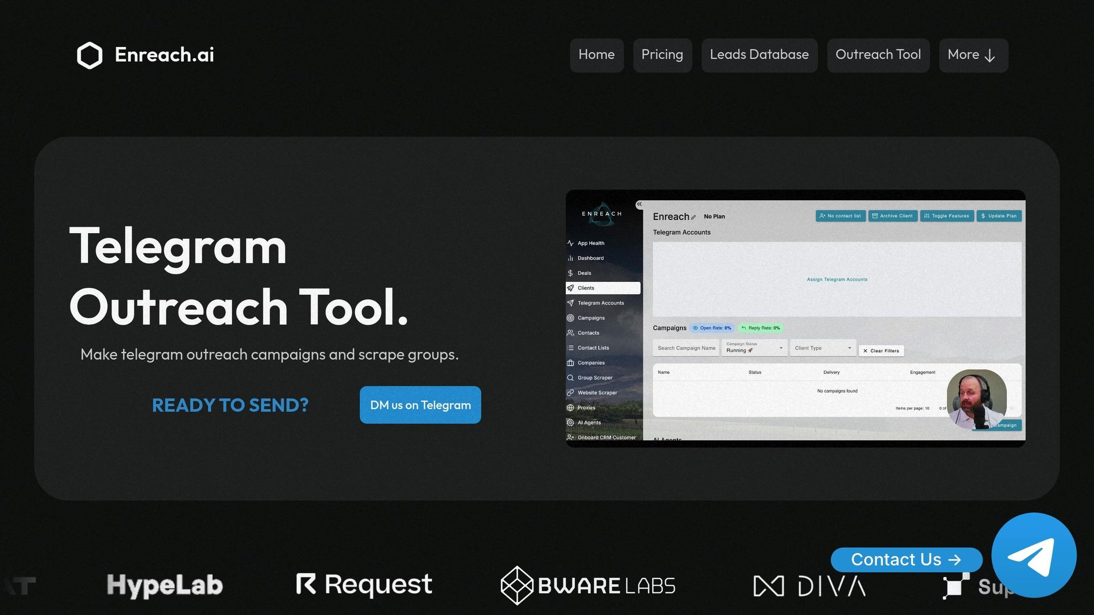Click the Contact Us button
Viewport: 1094px width, 615px height.
906,559
